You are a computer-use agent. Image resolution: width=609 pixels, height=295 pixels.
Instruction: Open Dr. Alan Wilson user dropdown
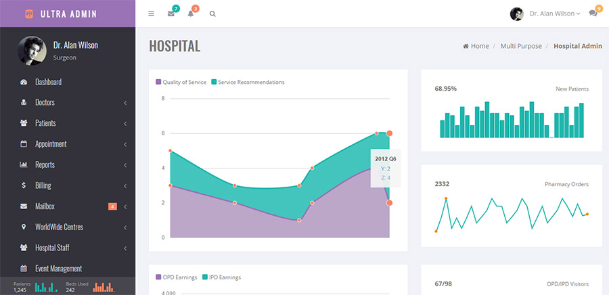[555, 14]
